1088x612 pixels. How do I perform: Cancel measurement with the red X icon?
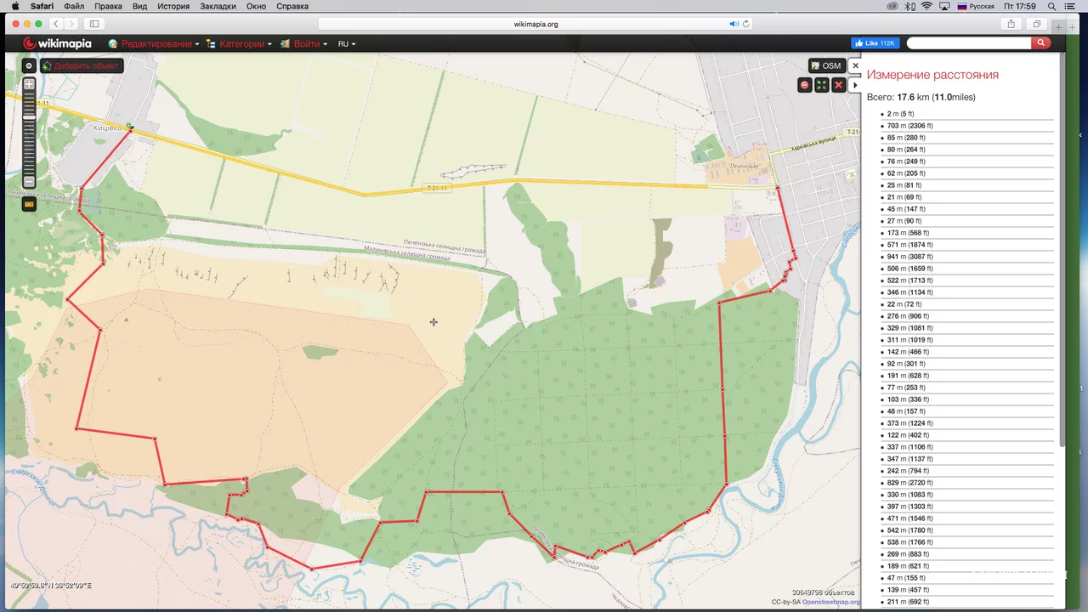[x=839, y=85]
